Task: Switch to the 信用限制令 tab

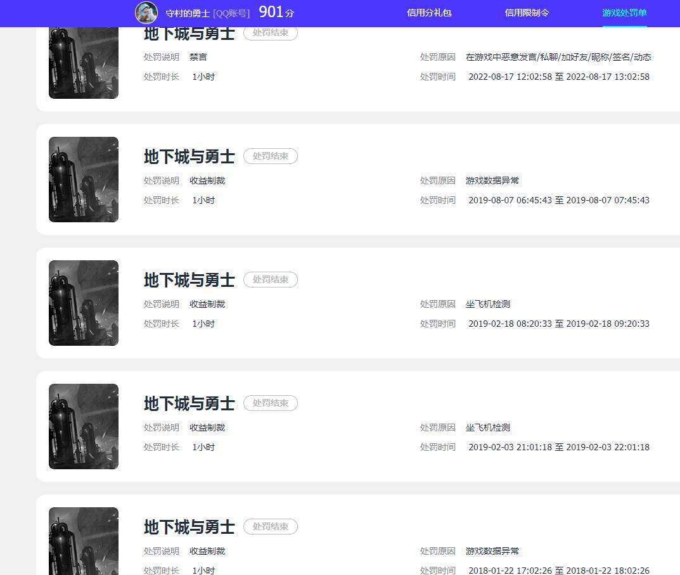Action: click(527, 13)
